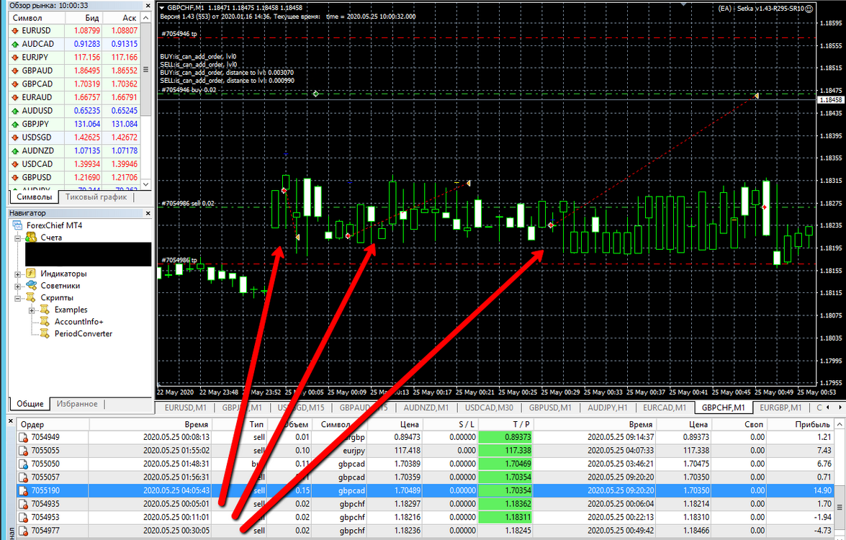Click the EURUSD down-arrow icon in Market Watch

[15, 31]
